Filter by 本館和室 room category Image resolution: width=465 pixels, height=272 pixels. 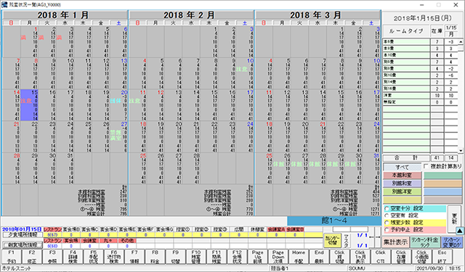[402, 176]
